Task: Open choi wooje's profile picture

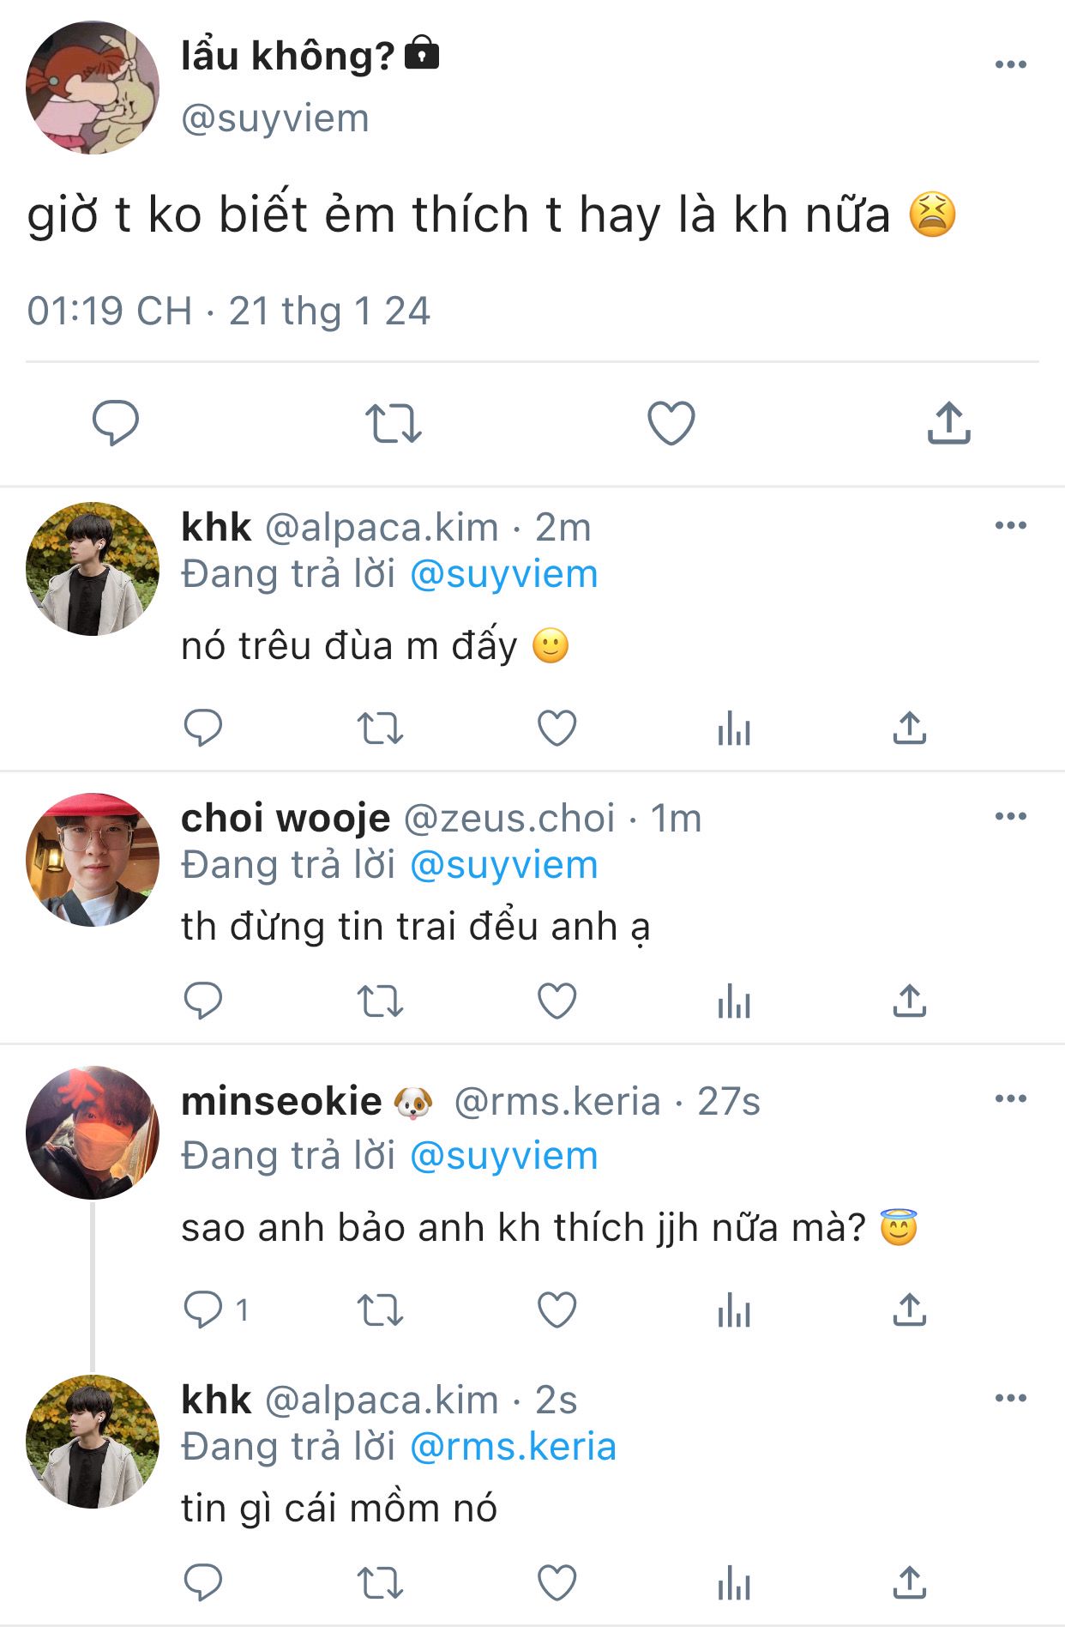Action: click(x=93, y=860)
